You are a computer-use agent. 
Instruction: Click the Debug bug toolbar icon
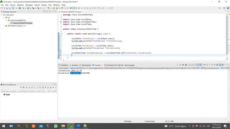(x=23, y=8)
